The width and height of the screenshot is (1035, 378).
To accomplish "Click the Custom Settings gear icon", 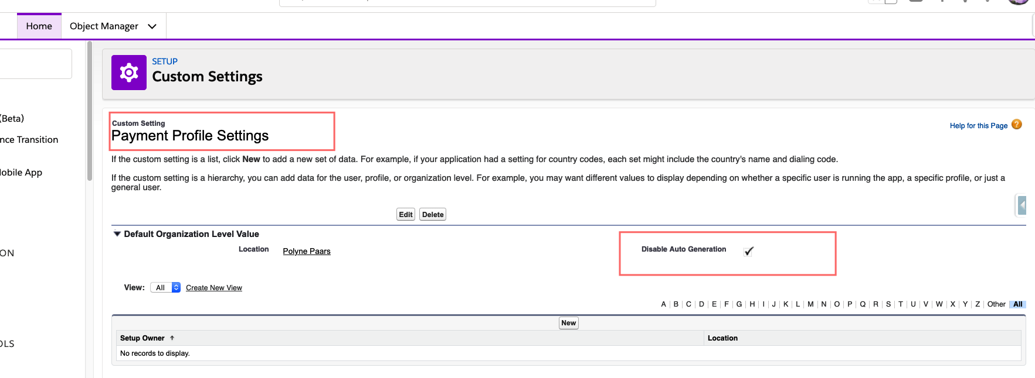I will [x=129, y=73].
